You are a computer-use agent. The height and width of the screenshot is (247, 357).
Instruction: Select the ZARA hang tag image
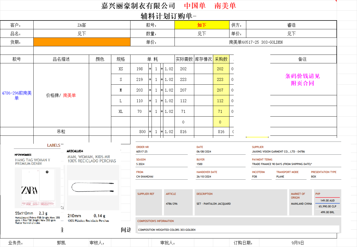(x=37, y=188)
